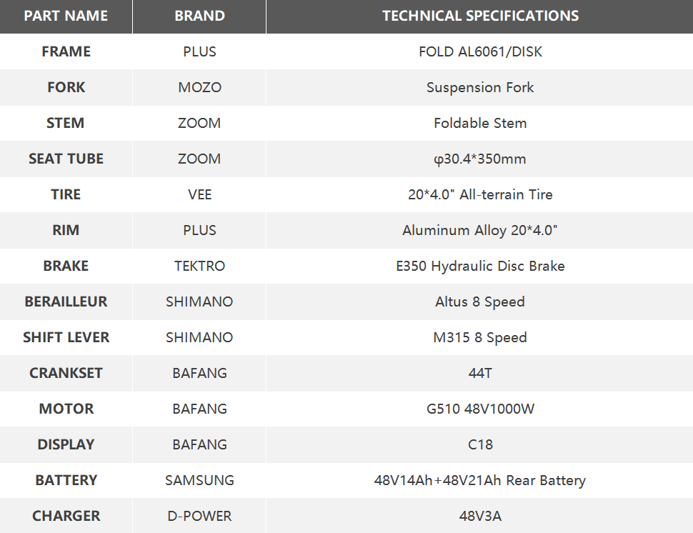This screenshot has width=693, height=533.
Task: Select the VEE tire brand cell
Action: pyautogui.click(x=199, y=194)
